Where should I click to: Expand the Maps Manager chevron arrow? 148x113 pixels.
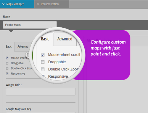(3, 4)
